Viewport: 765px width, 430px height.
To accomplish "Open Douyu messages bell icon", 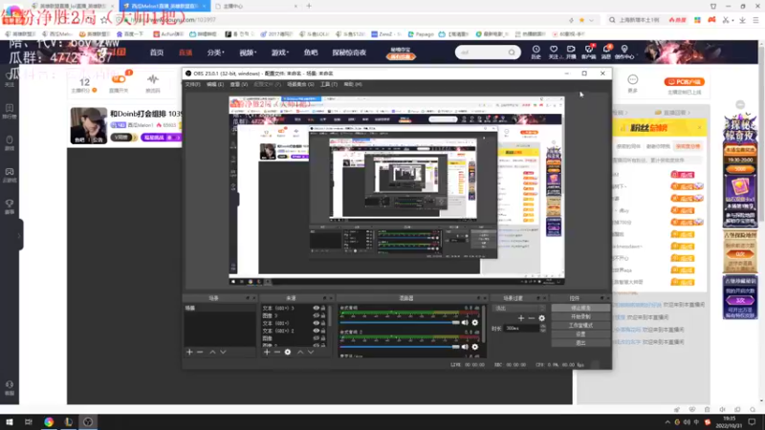I will pyautogui.click(x=606, y=52).
